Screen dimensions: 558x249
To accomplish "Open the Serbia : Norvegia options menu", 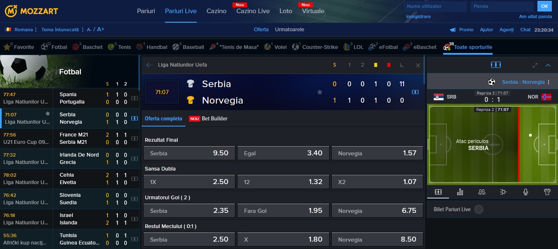I will point(549,82).
